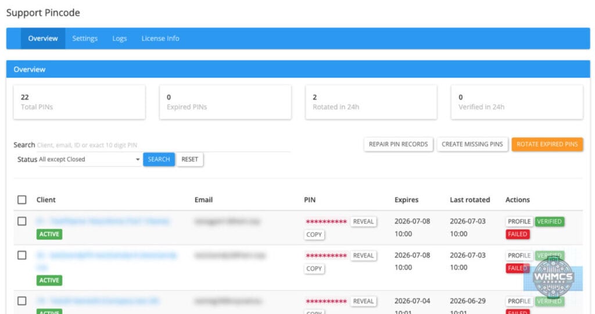This screenshot has height=314, width=595.
Task: Click the '2026-07-04' expires date
Action: (413, 301)
